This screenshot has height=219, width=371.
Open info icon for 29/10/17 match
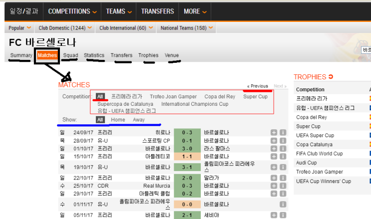283,194
